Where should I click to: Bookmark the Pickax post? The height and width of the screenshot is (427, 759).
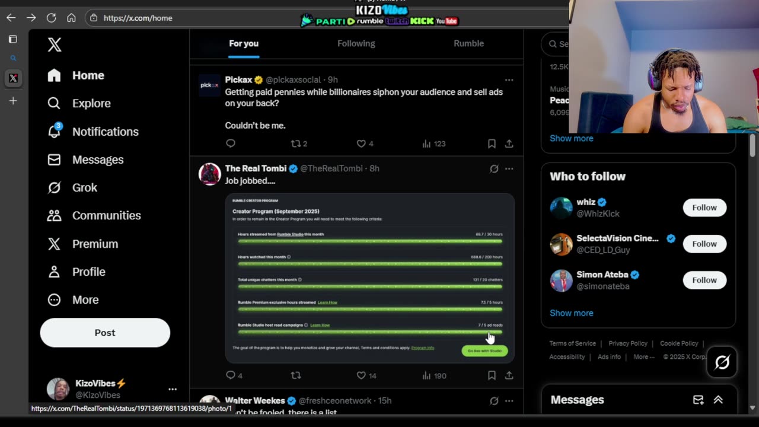click(x=492, y=144)
